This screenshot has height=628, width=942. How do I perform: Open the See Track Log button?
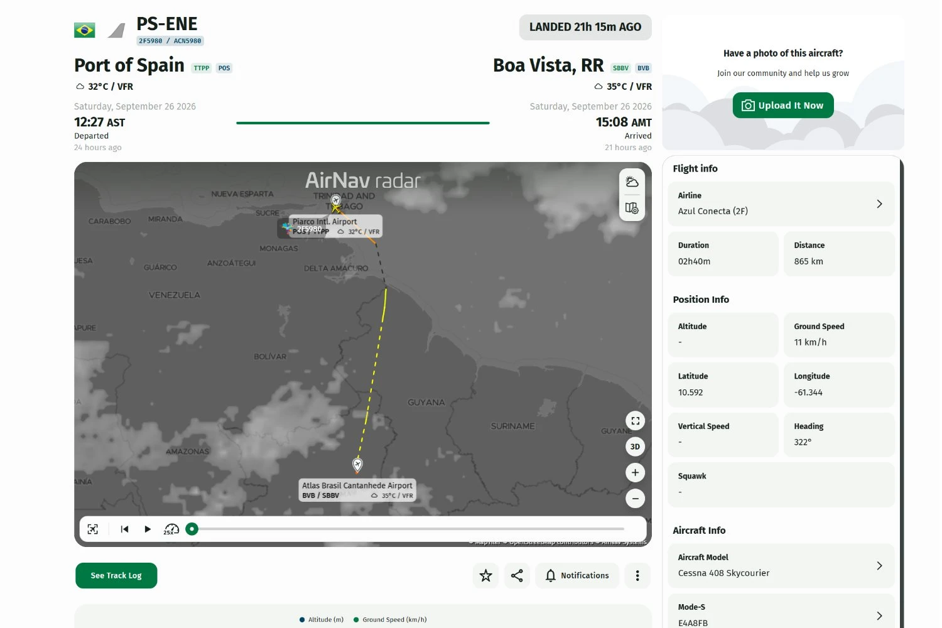click(x=116, y=575)
